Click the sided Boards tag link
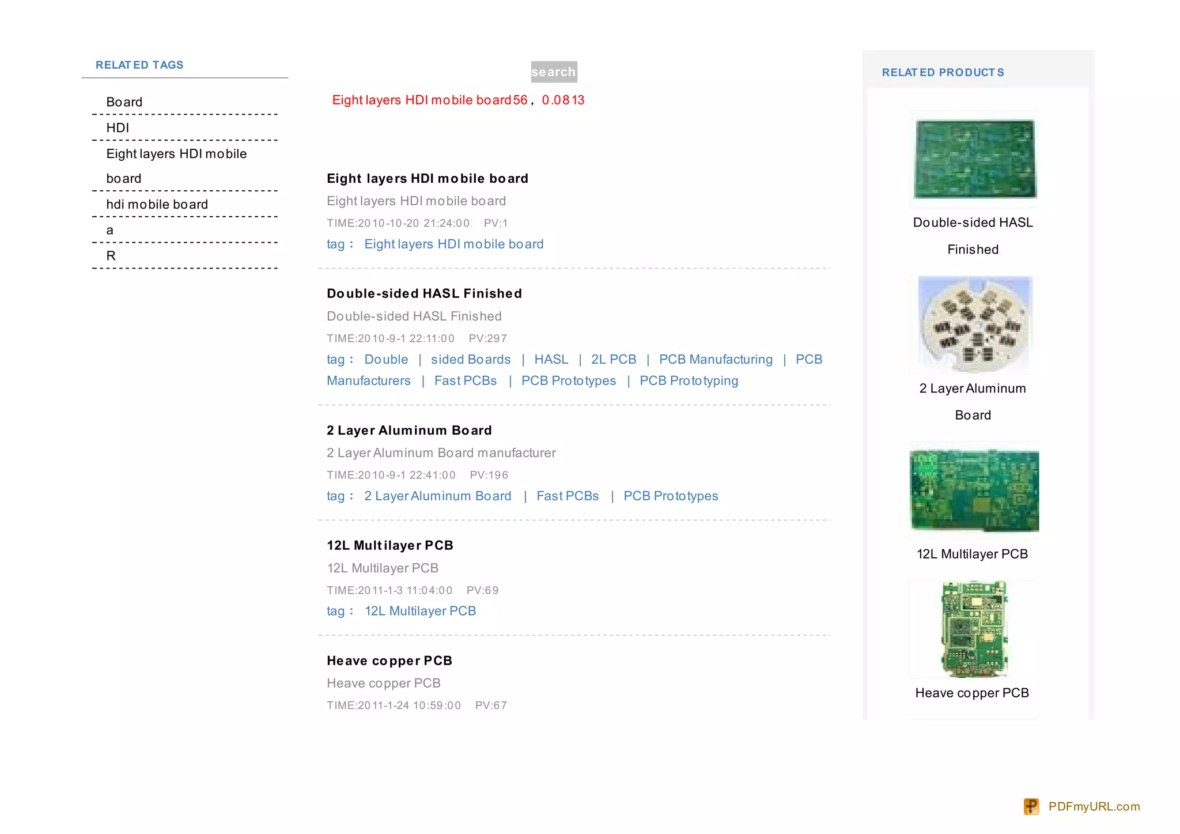Screen dimensions: 1180x834 [x=470, y=360]
